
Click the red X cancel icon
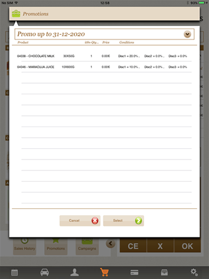point(95,220)
